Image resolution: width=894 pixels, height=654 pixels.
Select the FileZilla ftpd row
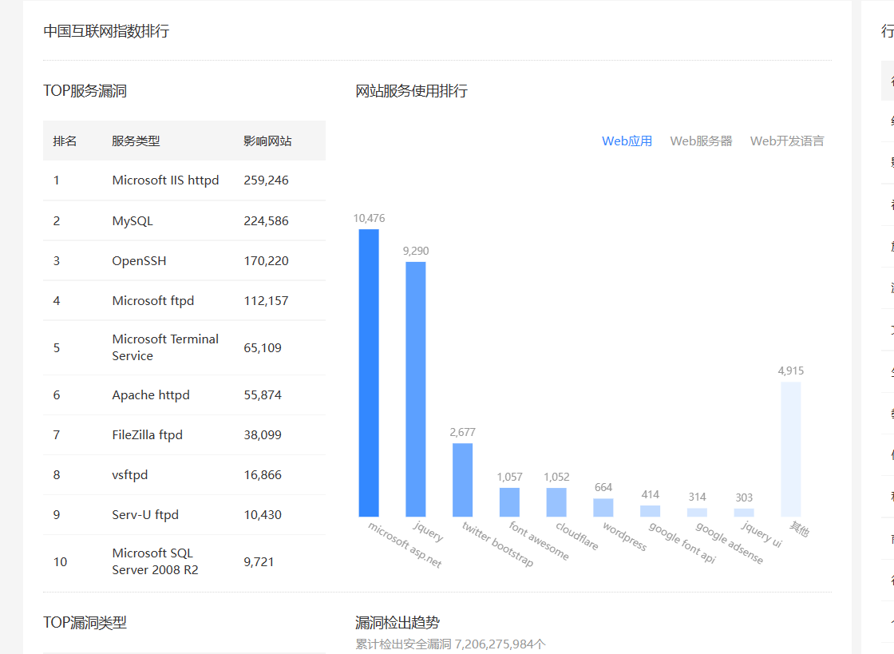point(184,434)
